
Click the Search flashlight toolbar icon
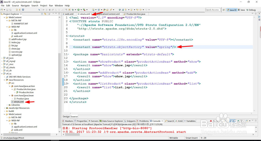click(x=111, y=10)
